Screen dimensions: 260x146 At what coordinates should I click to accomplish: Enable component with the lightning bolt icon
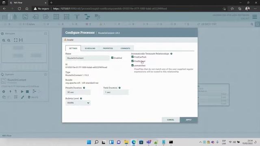10,91
